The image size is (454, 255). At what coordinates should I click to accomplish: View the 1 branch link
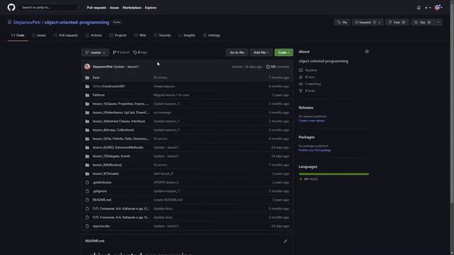coord(121,52)
